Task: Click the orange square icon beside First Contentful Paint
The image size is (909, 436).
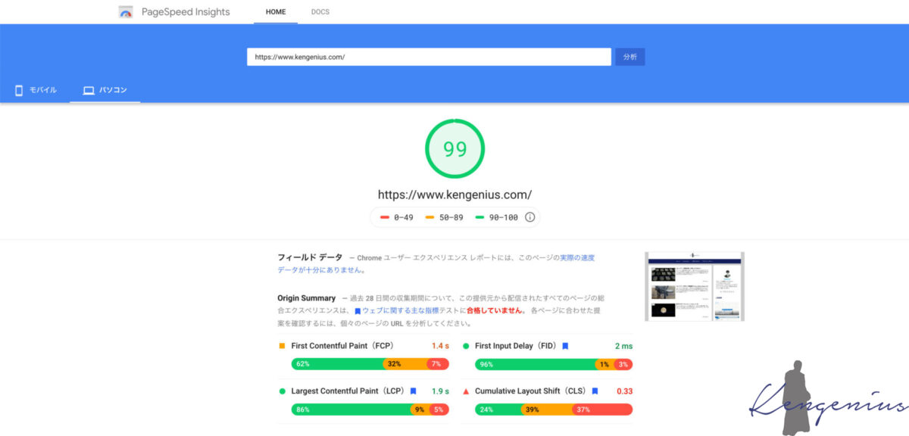Action: click(x=283, y=346)
